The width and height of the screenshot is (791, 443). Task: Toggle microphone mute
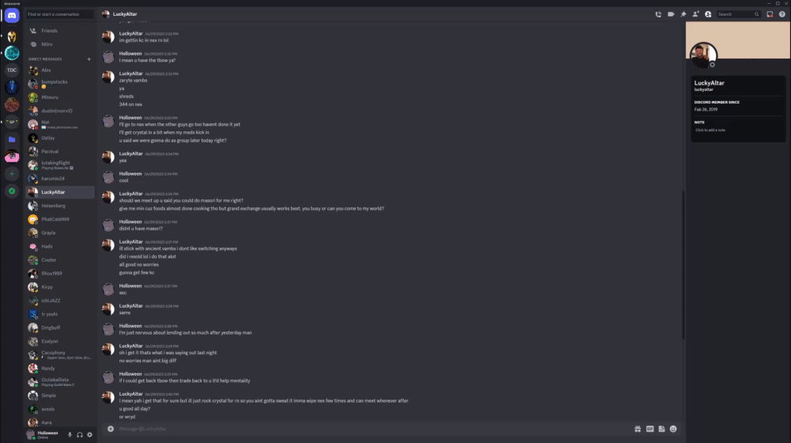[70, 434]
